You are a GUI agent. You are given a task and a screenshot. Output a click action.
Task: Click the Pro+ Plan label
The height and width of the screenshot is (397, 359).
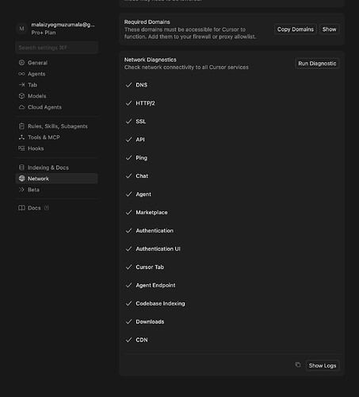(x=44, y=33)
